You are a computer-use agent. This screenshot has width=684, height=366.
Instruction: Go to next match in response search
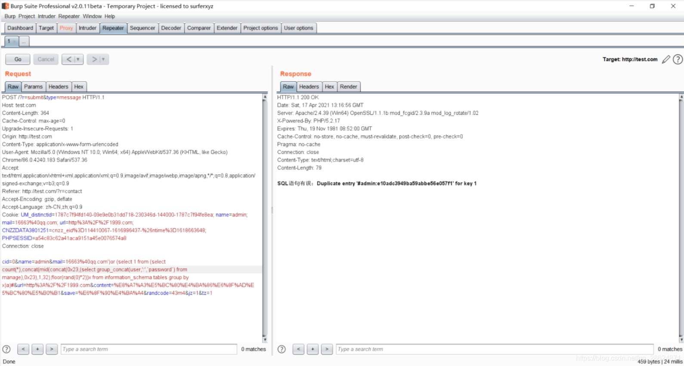(327, 349)
